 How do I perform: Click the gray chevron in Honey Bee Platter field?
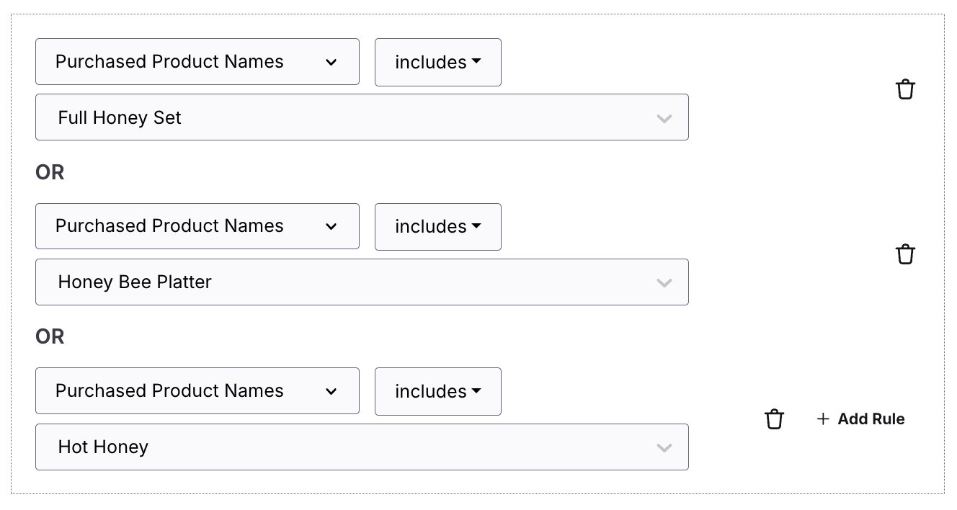[x=664, y=282]
